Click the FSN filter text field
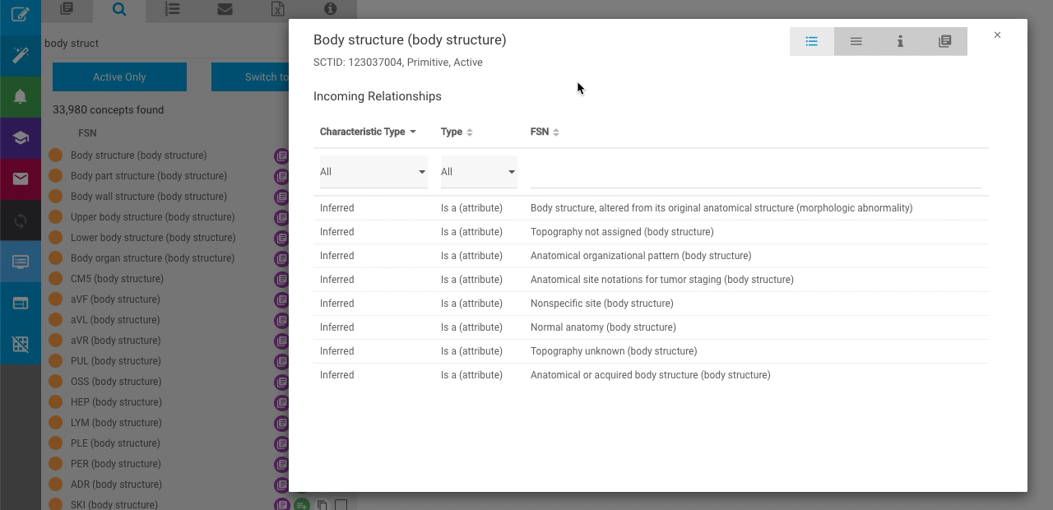The width and height of the screenshot is (1053, 510). click(756, 172)
